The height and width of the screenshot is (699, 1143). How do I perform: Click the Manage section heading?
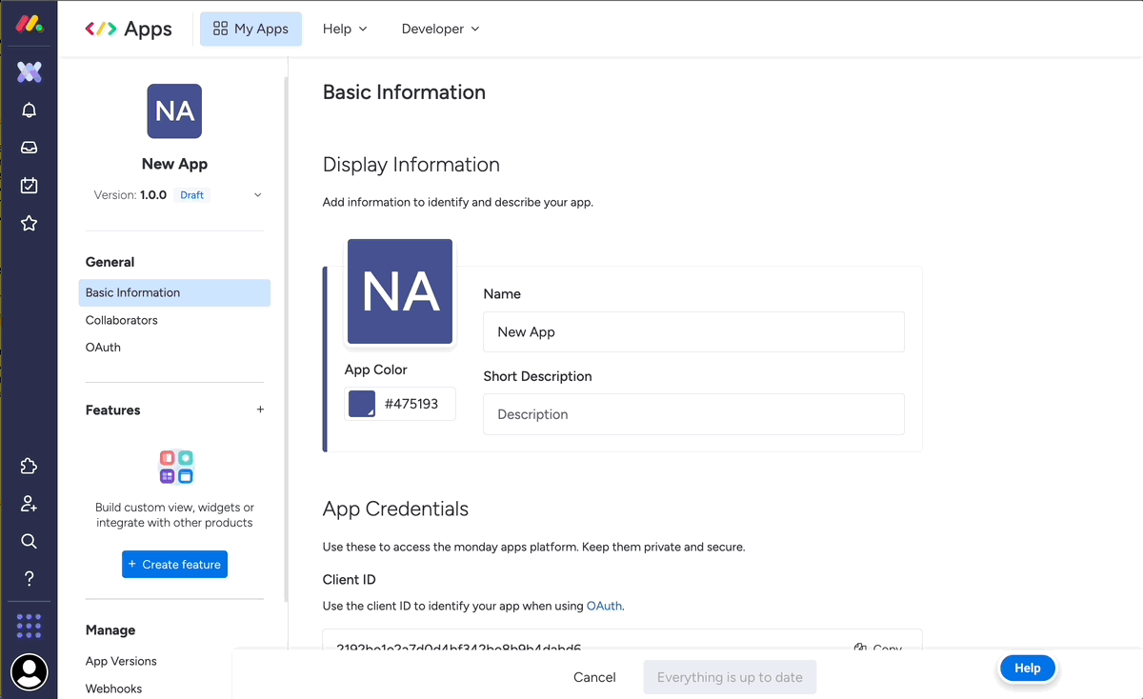point(110,630)
